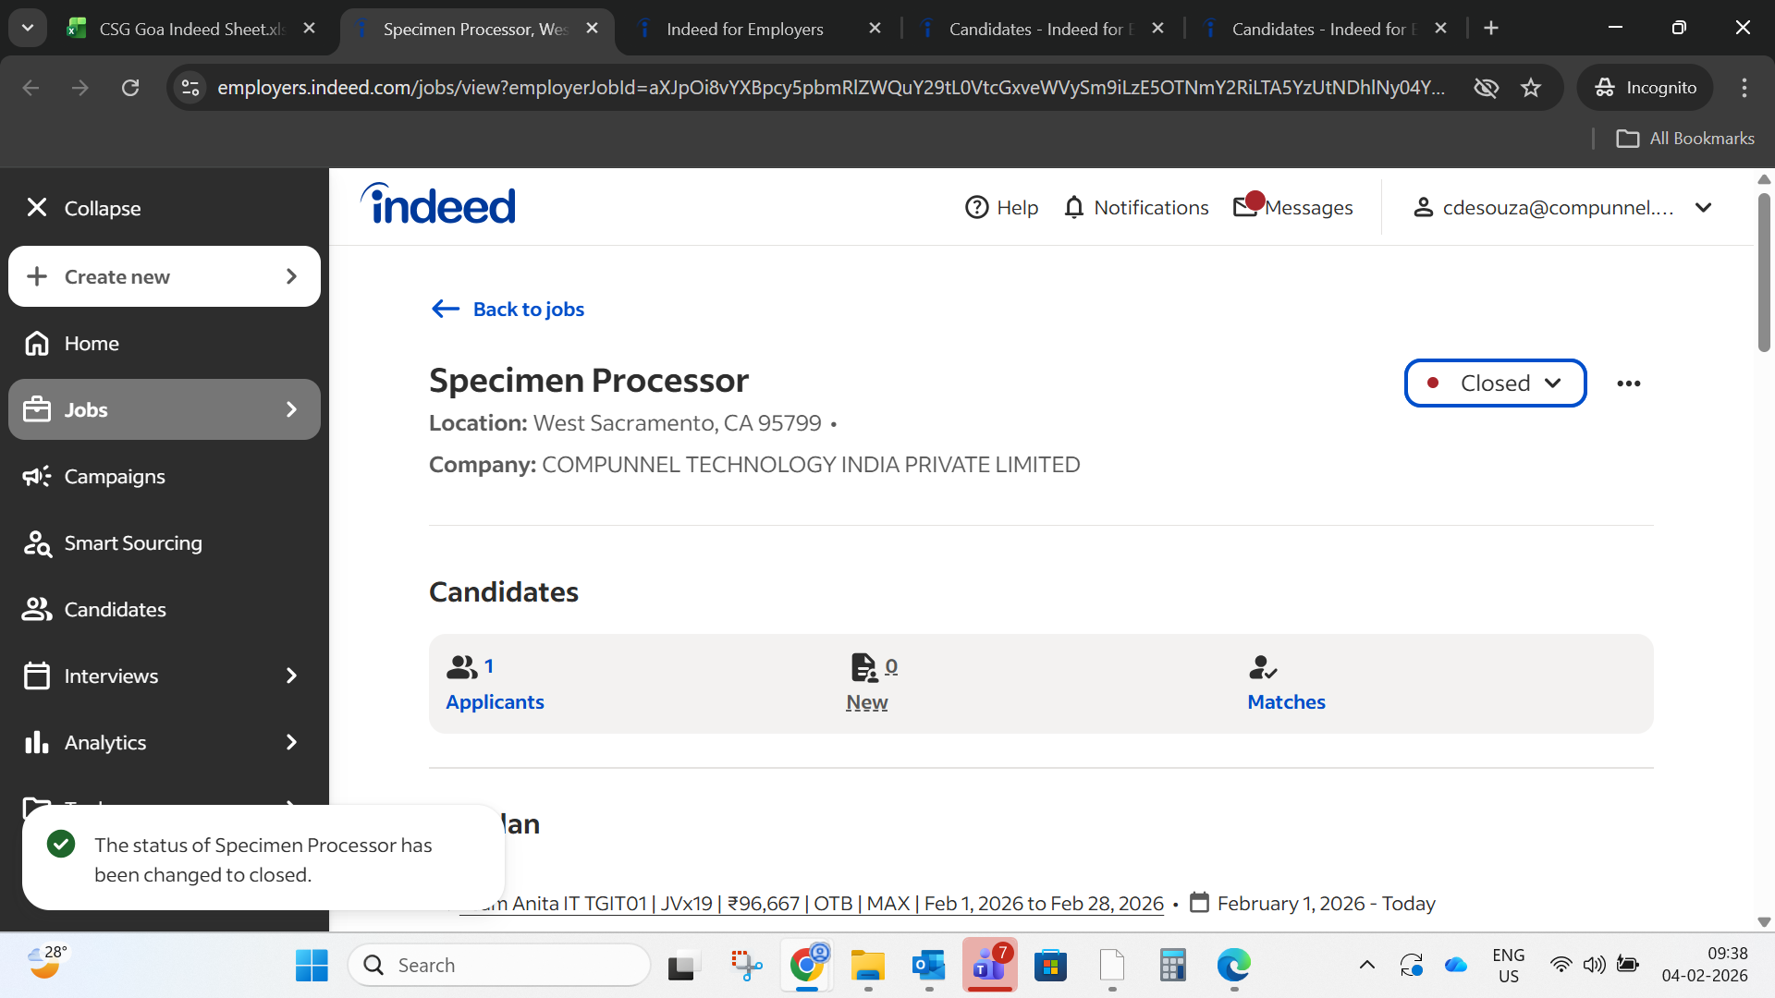This screenshot has height=998, width=1775.
Task: Open Microsoft Teams from taskbar
Action: (x=988, y=966)
